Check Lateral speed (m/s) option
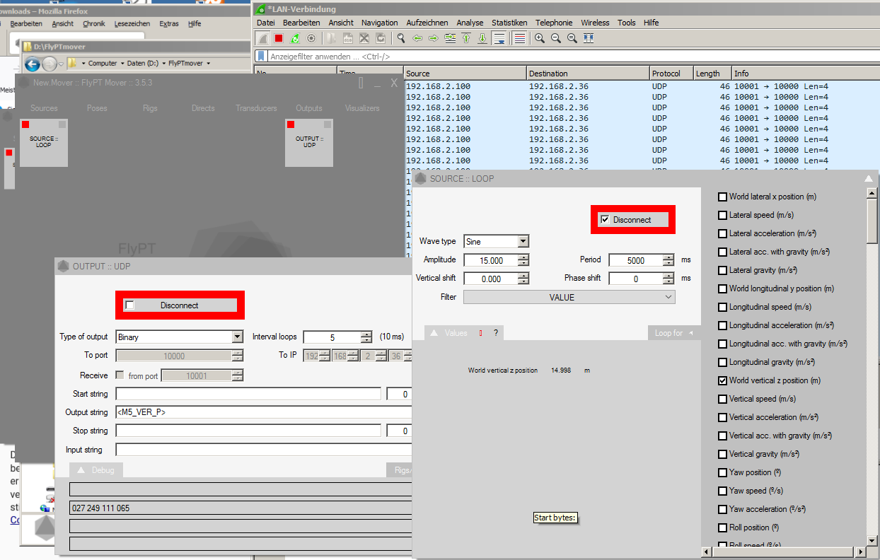Viewport: 880px width, 560px height. click(x=722, y=215)
